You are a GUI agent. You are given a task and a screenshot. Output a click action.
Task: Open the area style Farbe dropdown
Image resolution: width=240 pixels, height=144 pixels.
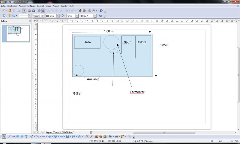76,16
